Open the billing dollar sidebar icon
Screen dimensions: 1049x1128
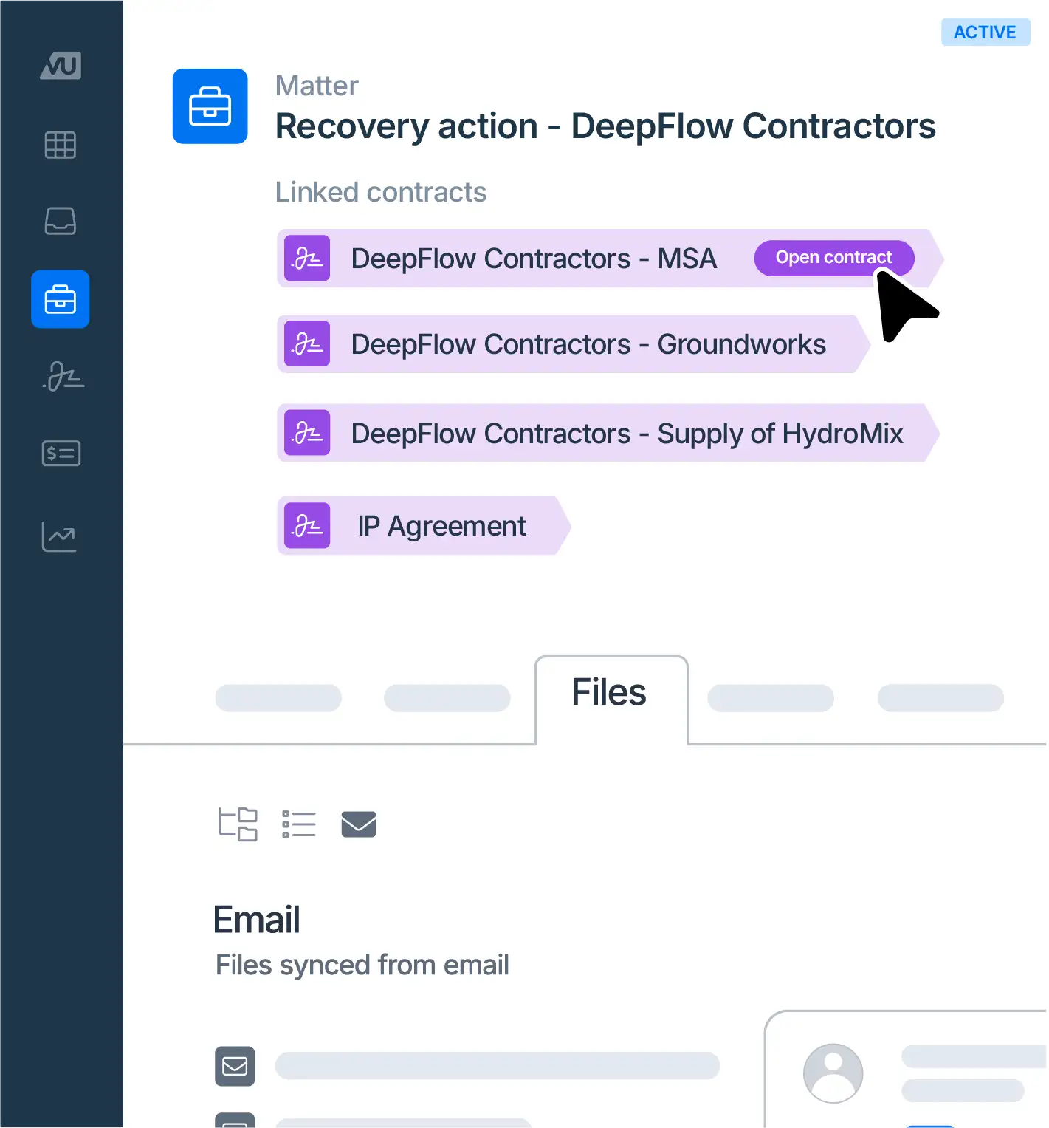[61, 453]
